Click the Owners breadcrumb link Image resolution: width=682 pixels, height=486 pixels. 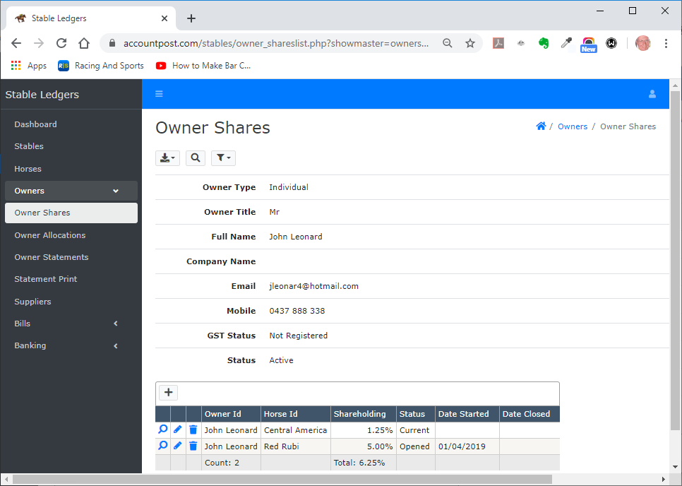tap(573, 126)
